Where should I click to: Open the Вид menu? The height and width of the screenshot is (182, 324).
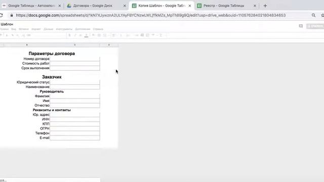(x=14, y=29)
